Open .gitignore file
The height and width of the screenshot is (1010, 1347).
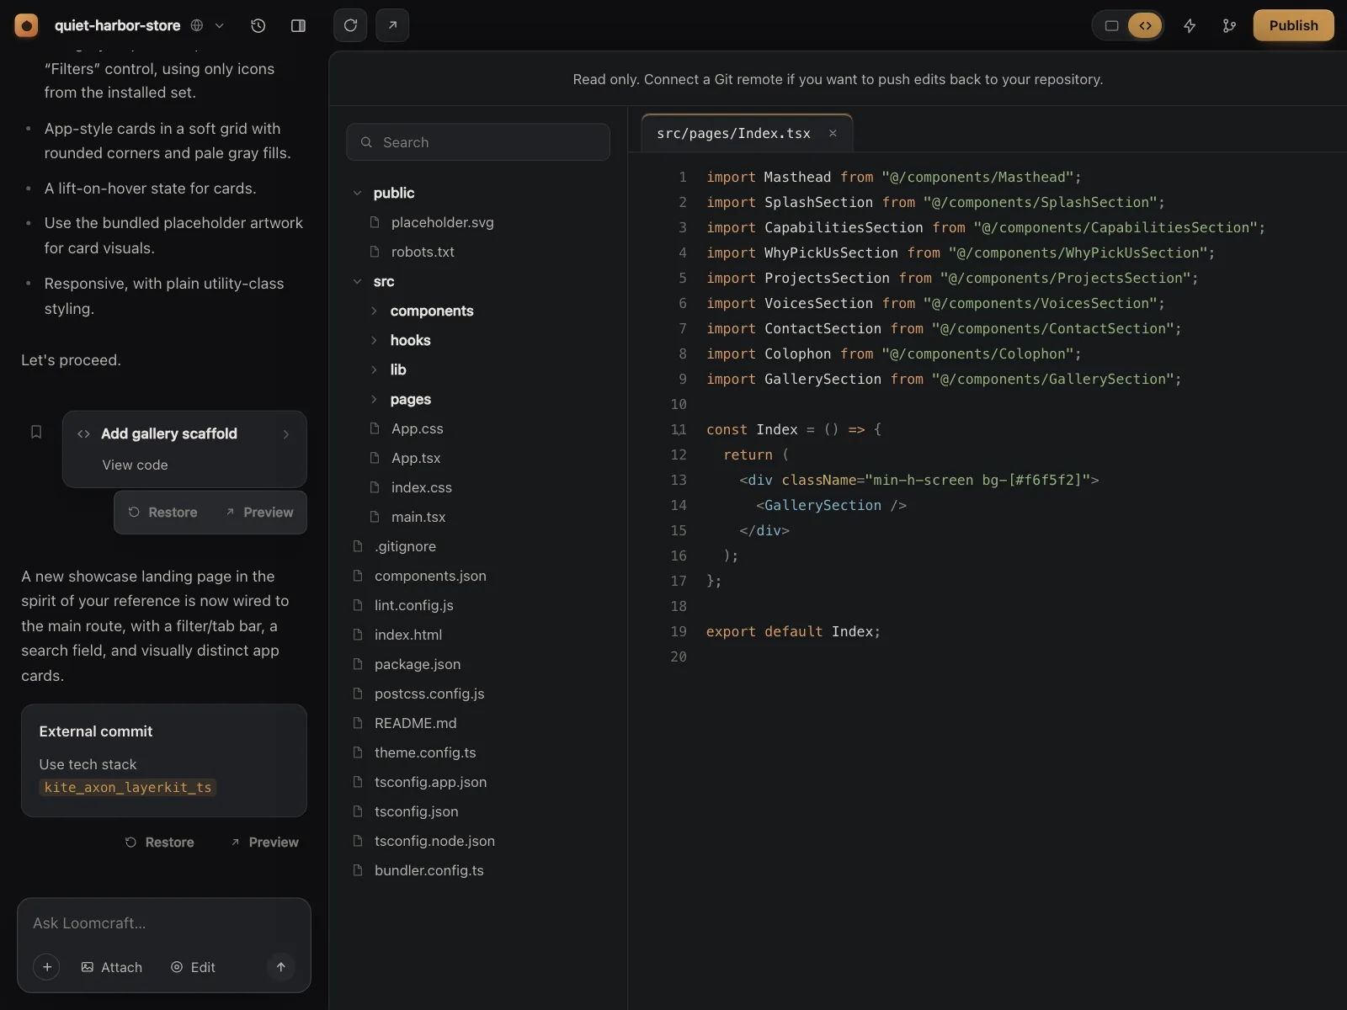tap(405, 546)
